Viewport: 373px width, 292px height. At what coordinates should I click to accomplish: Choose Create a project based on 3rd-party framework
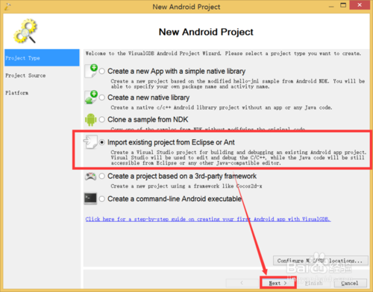(x=102, y=177)
